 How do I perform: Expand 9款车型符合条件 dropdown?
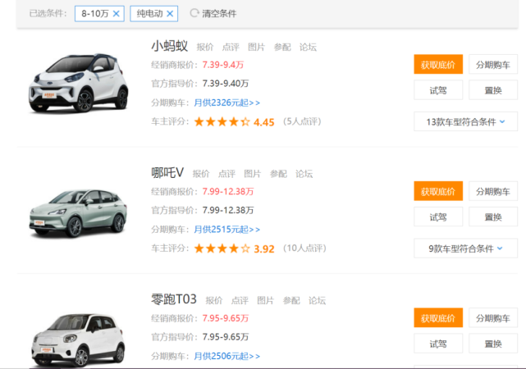coord(465,248)
